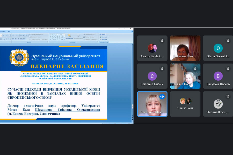Select Оксана Клєщ participant tile

click(218, 104)
